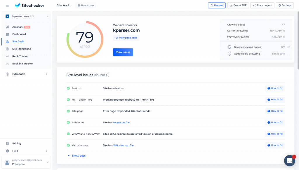Open the Enterprise account menu arrow
299x170 pixels.
tap(47, 162)
